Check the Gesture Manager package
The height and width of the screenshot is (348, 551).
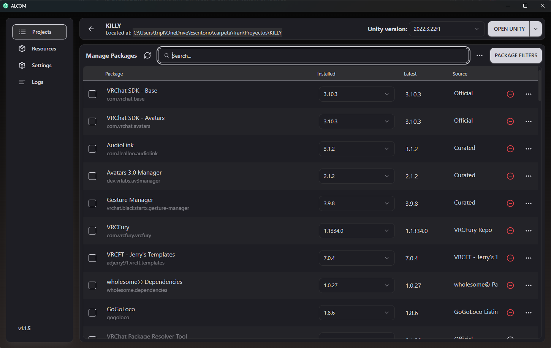tap(92, 203)
